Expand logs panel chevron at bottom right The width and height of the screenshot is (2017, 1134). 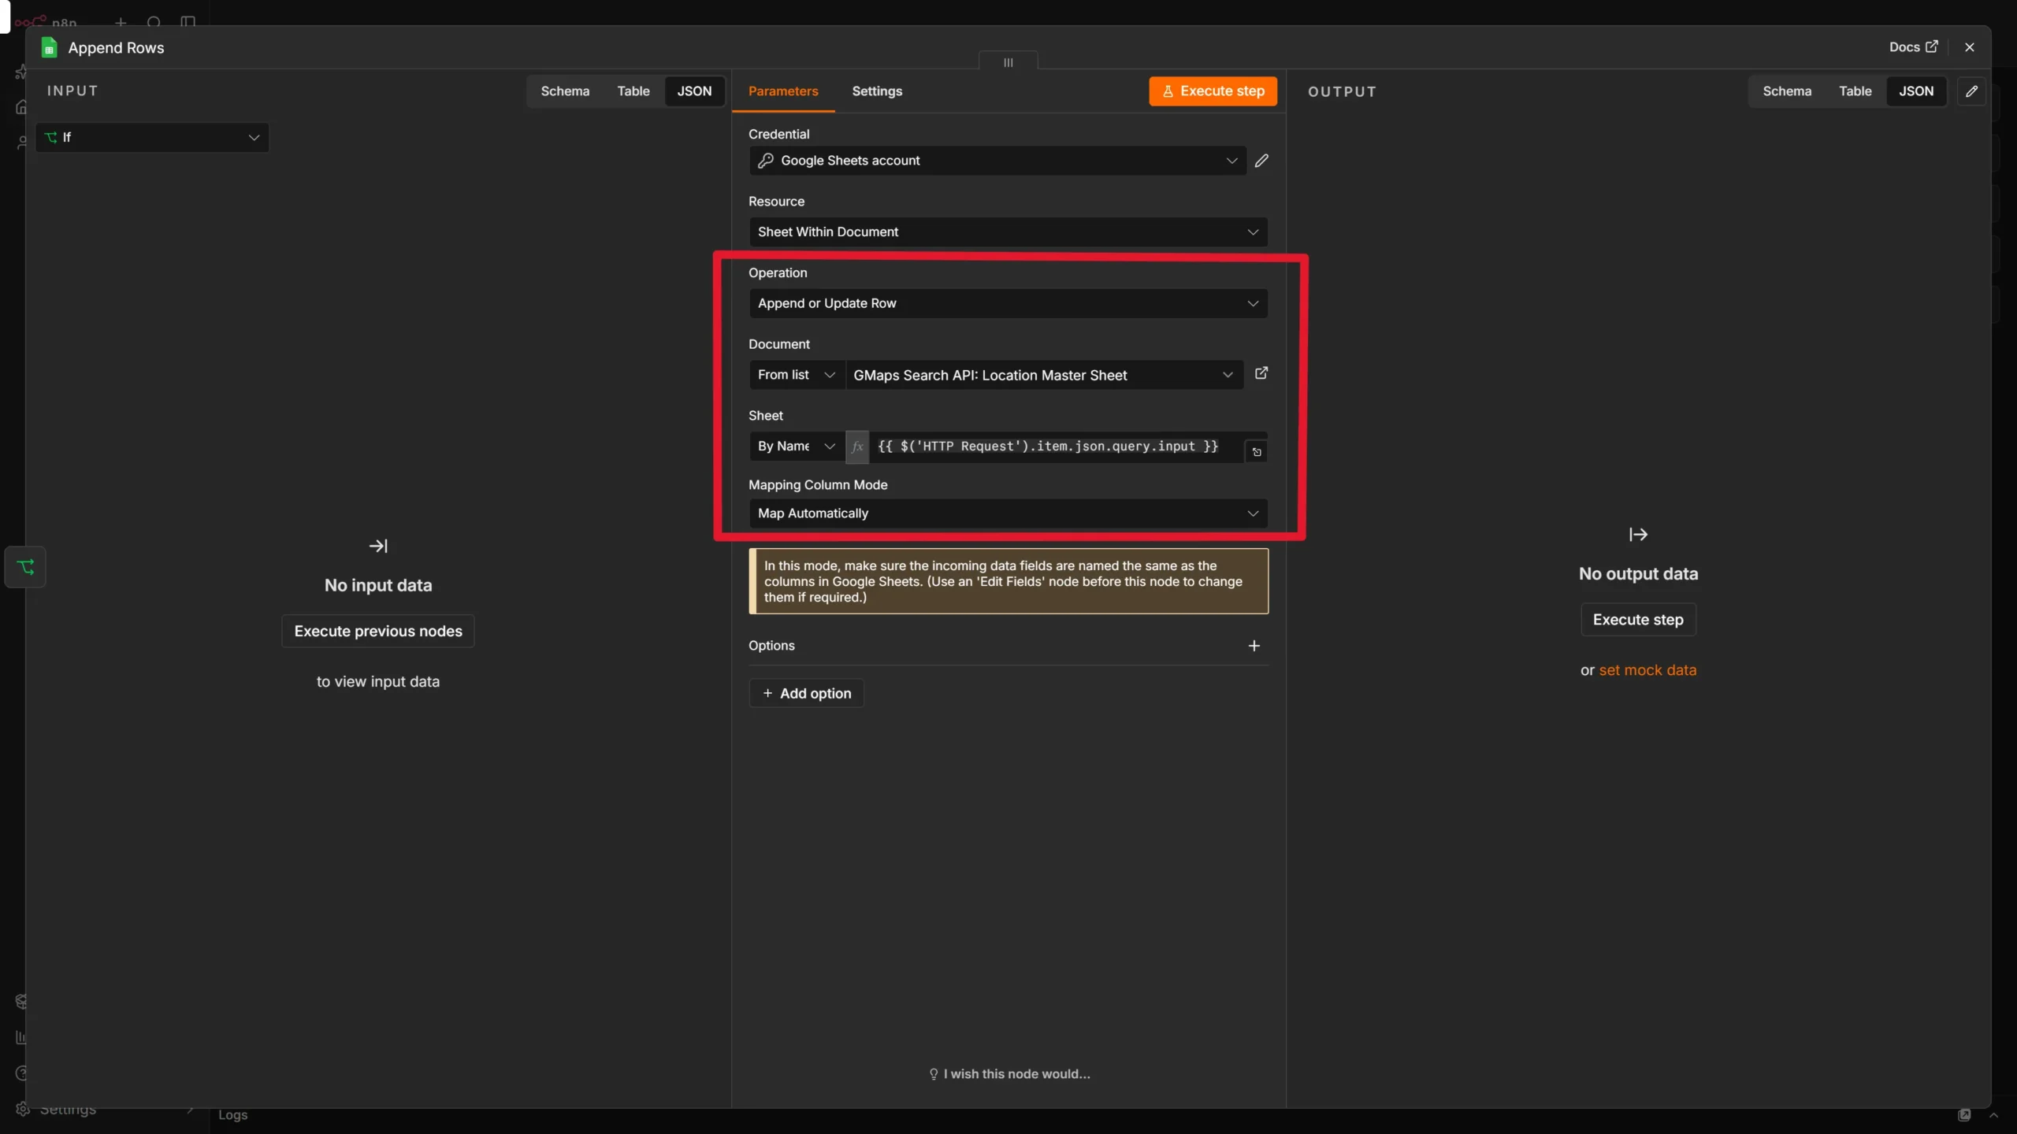[1993, 1115]
